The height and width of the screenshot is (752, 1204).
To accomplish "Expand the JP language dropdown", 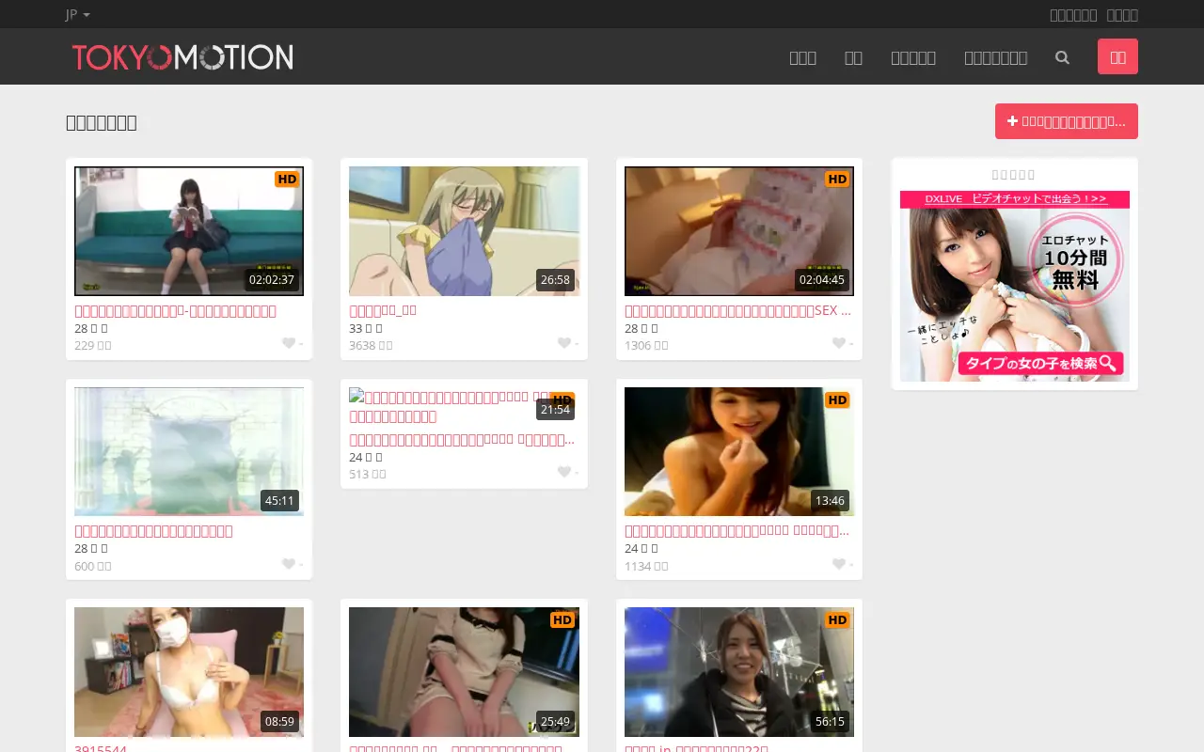I will point(78,14).
